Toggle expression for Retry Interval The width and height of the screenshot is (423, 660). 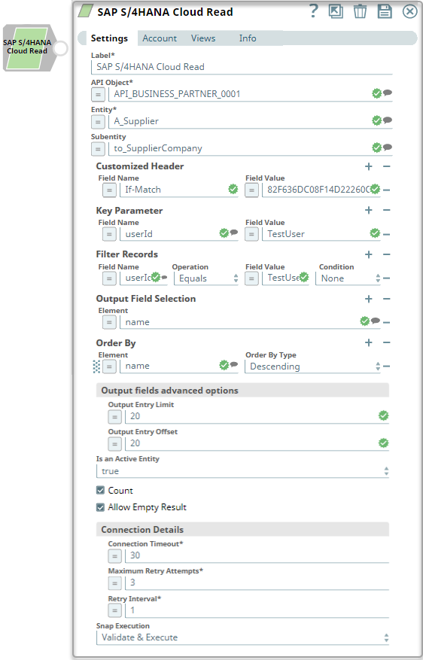[115, 610]
